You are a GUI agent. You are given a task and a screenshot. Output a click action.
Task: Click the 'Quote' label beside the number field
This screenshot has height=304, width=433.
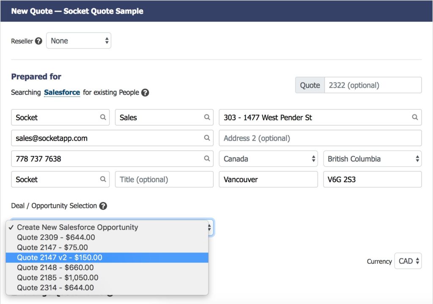coord(310,85)
